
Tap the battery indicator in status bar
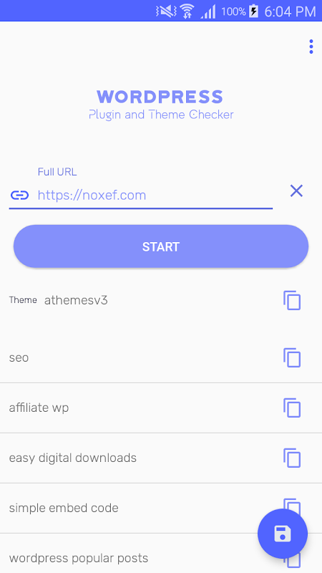(x=253, y=11)
